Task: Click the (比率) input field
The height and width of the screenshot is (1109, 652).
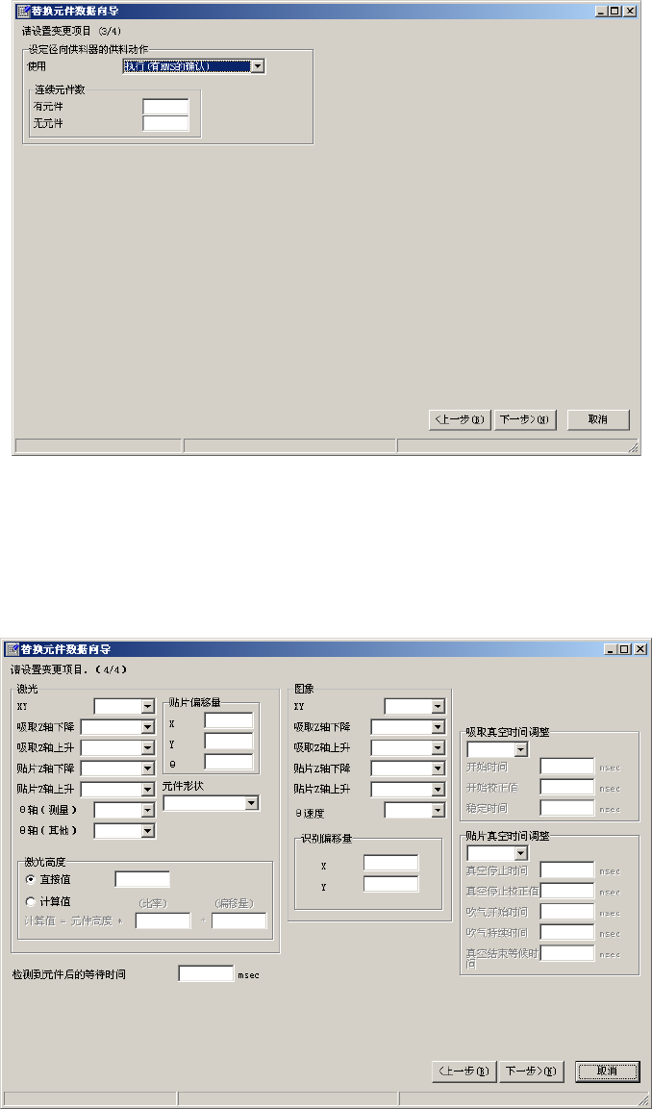Action: pyautogui.click(x=163, y=920)
